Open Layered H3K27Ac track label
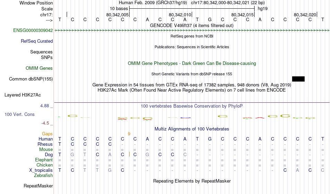330x194 pixels. click(x=23, y=95)
